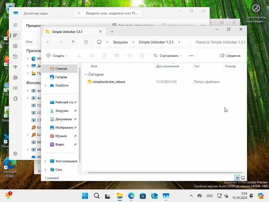Click the PC icon in address bar

pyautogui.click(x=99, y=42)
